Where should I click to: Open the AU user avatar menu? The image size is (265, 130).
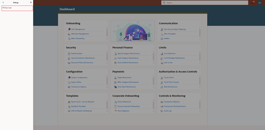[x=260, y=3]
